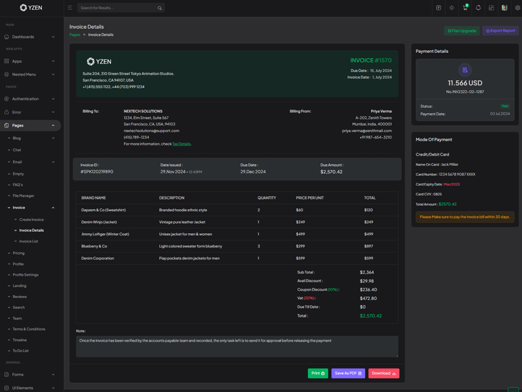
Task: Click the search magnifier icon
Action: tap(159, 8)
